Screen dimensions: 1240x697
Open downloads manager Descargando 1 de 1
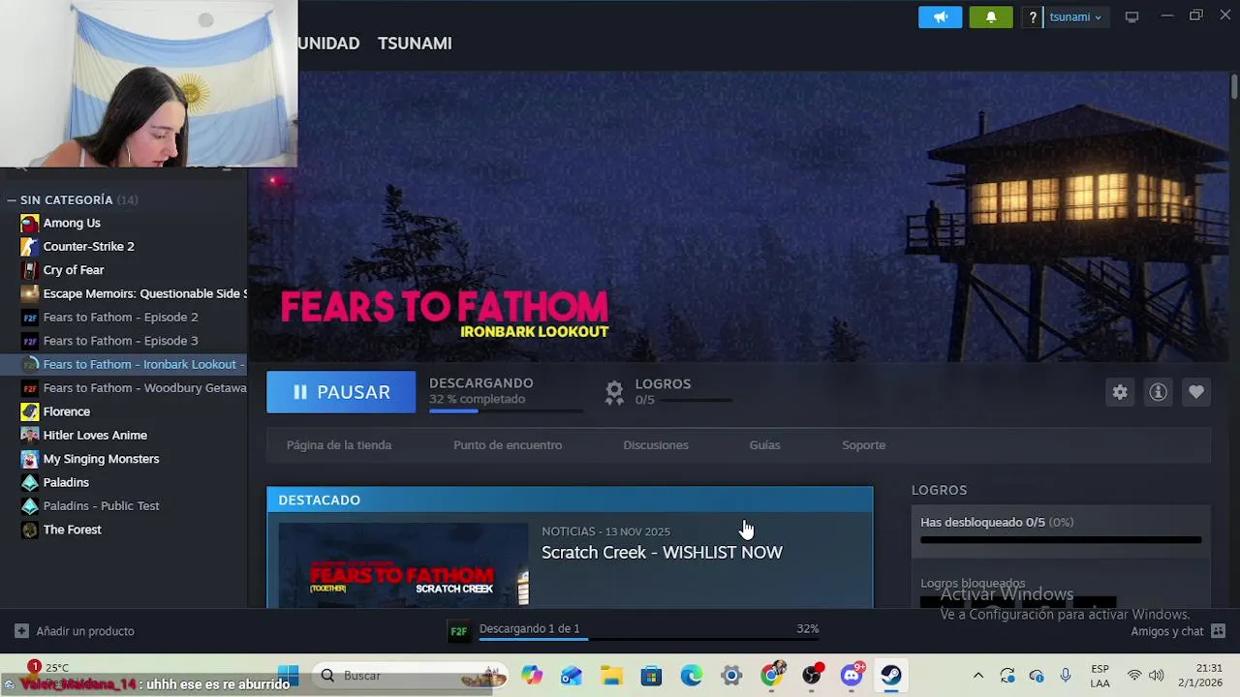pyautogui.click(x=529, y=628)
